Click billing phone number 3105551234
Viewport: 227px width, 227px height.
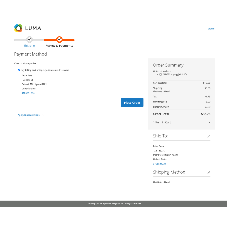(28, 93)
